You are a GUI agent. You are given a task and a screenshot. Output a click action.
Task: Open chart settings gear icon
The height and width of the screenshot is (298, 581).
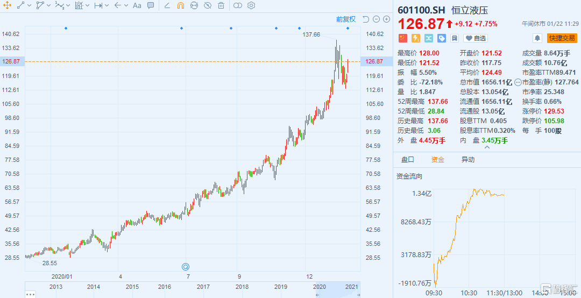pyautogui.click(x=251, y=5)
